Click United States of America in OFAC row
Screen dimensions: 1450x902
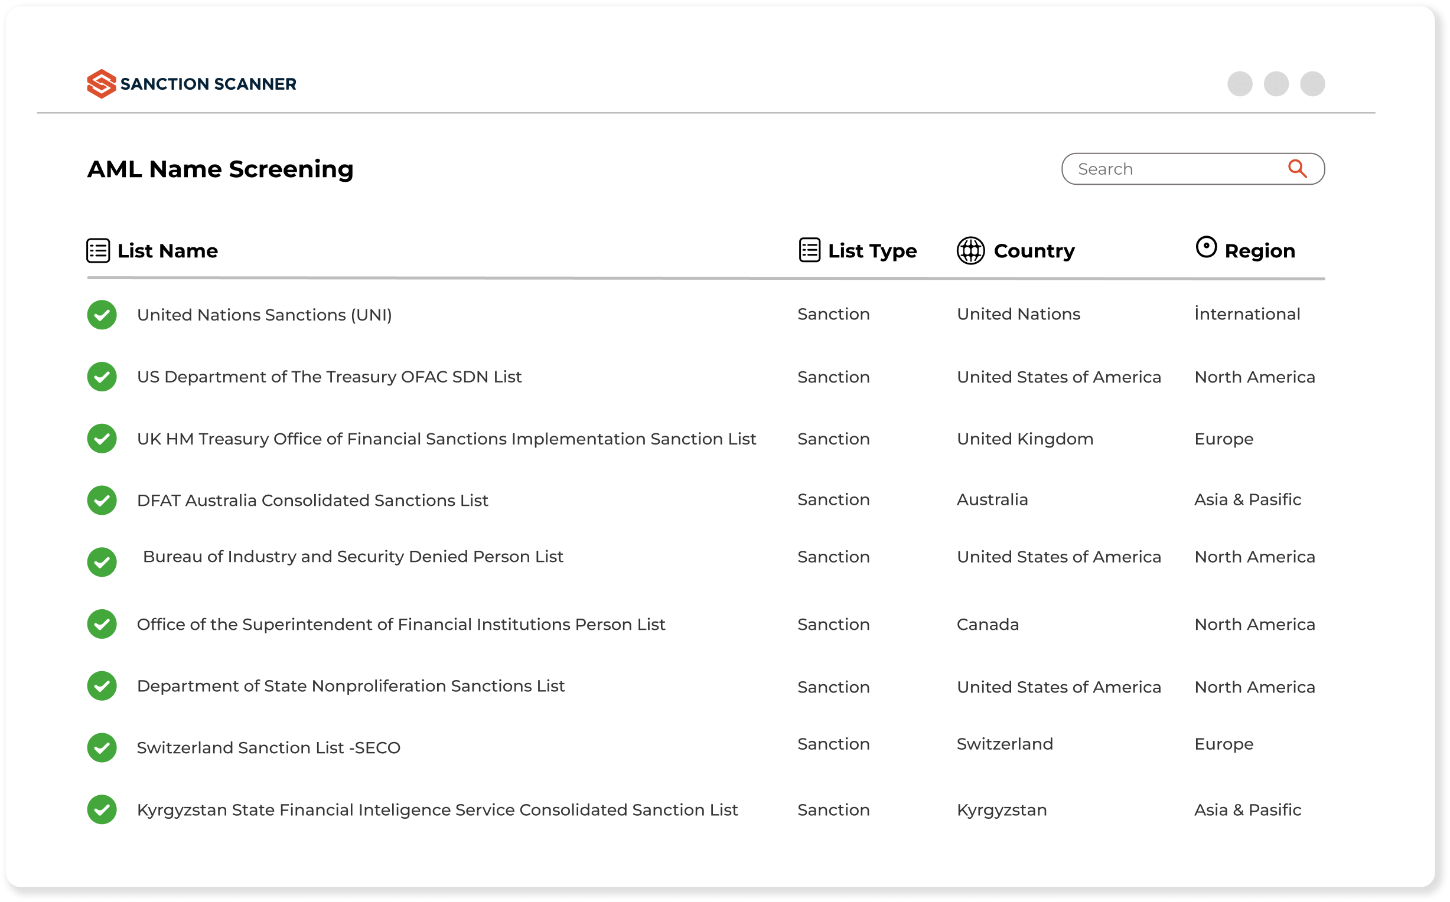(x=1058, y=377)
